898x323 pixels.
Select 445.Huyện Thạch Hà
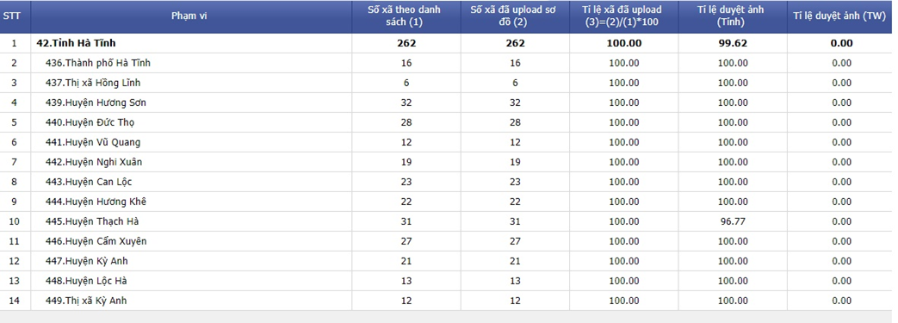tap(92, 221)
